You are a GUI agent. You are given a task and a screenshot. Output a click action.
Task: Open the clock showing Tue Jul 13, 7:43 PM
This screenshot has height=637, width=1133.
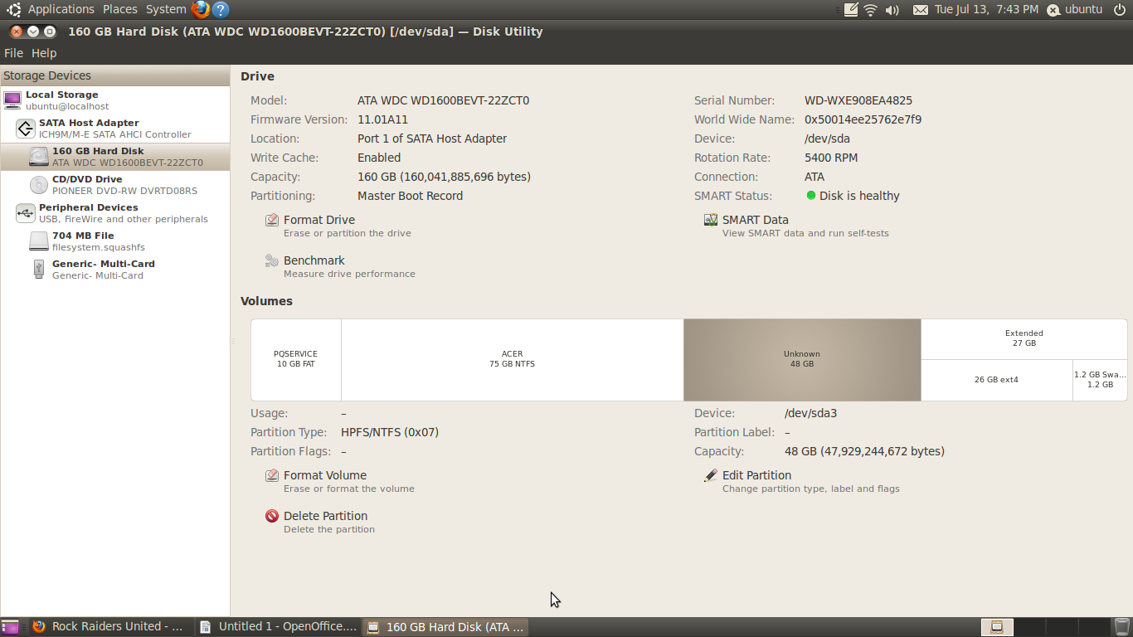point(986,10)
